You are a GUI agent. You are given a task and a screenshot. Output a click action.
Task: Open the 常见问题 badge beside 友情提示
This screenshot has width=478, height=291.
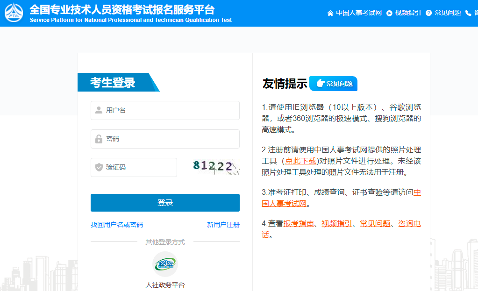point(333,84)
